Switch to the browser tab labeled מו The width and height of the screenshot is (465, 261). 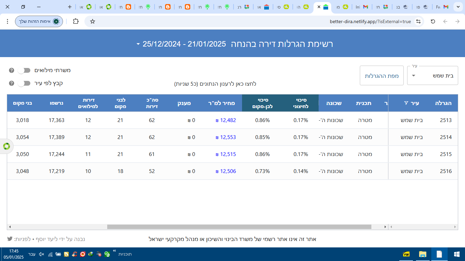pyautogui.click(x=341, y=7)
